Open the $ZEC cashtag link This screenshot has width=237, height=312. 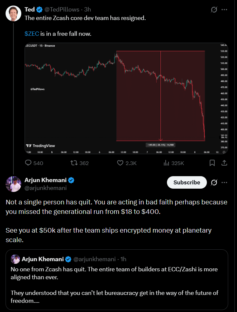(x=32, y=34)
